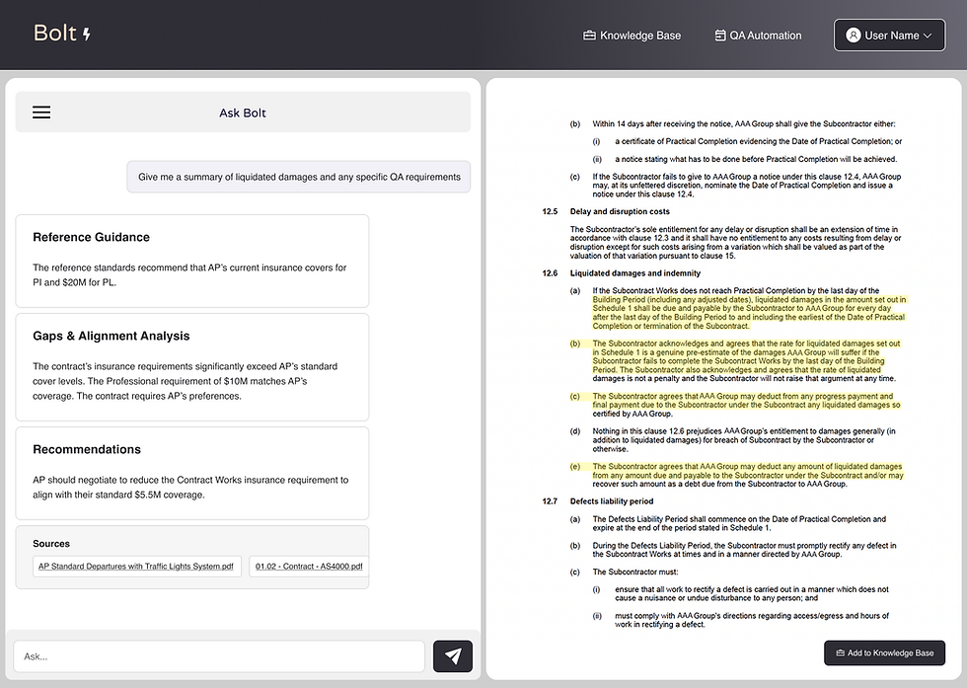Click the paragraph starting If the Subcontractor fails
The image size is (967, 688).
[x=747, y=186]
